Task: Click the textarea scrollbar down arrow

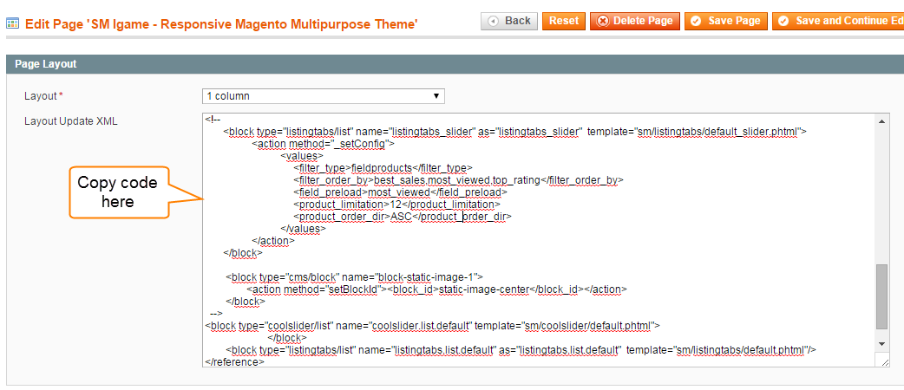Action: pos(882,343)
